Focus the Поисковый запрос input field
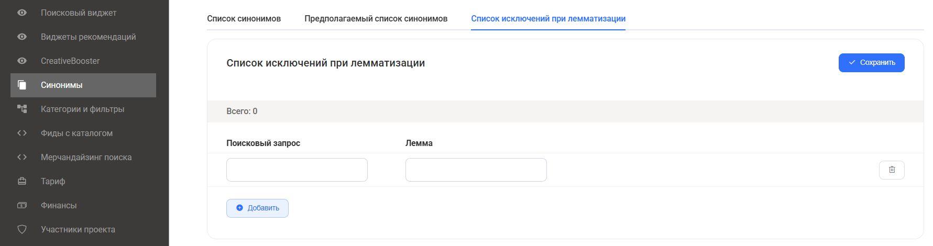Screen dimensions: 933x246 [297, 170]
